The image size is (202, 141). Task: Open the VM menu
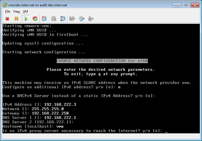tap(25, 11)
